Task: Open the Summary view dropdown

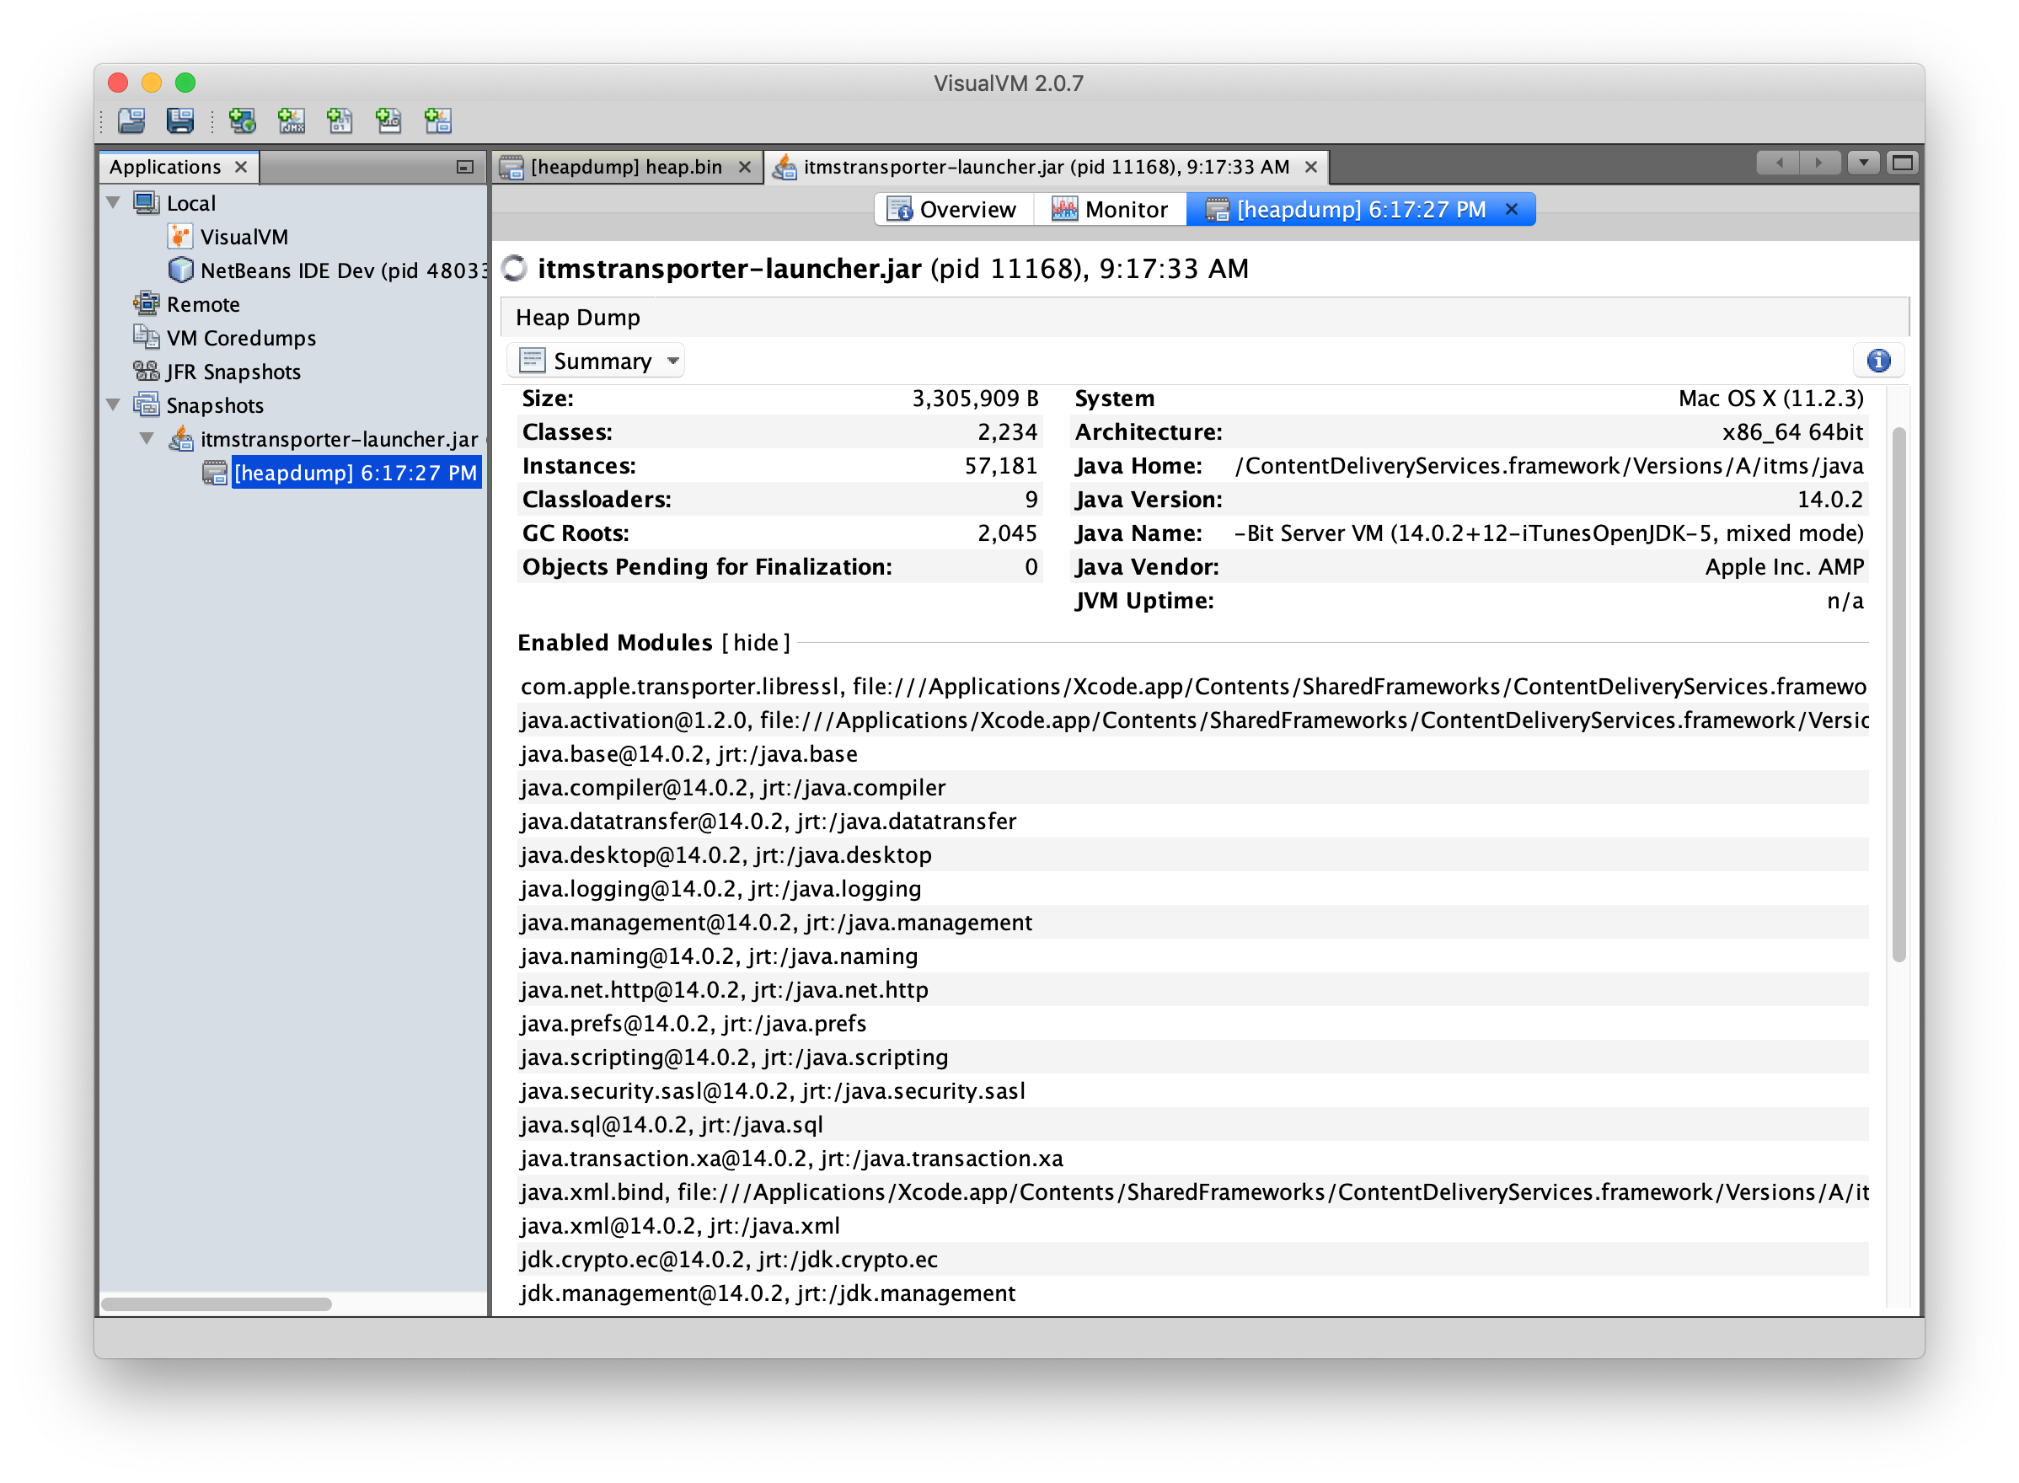Action: tap(673, 361)
